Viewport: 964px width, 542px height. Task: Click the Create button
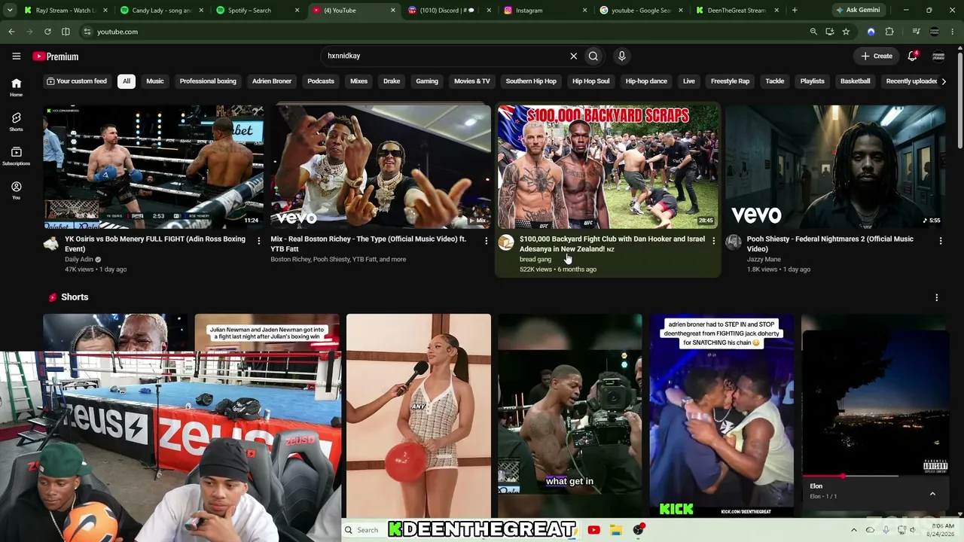click(877, 56)
